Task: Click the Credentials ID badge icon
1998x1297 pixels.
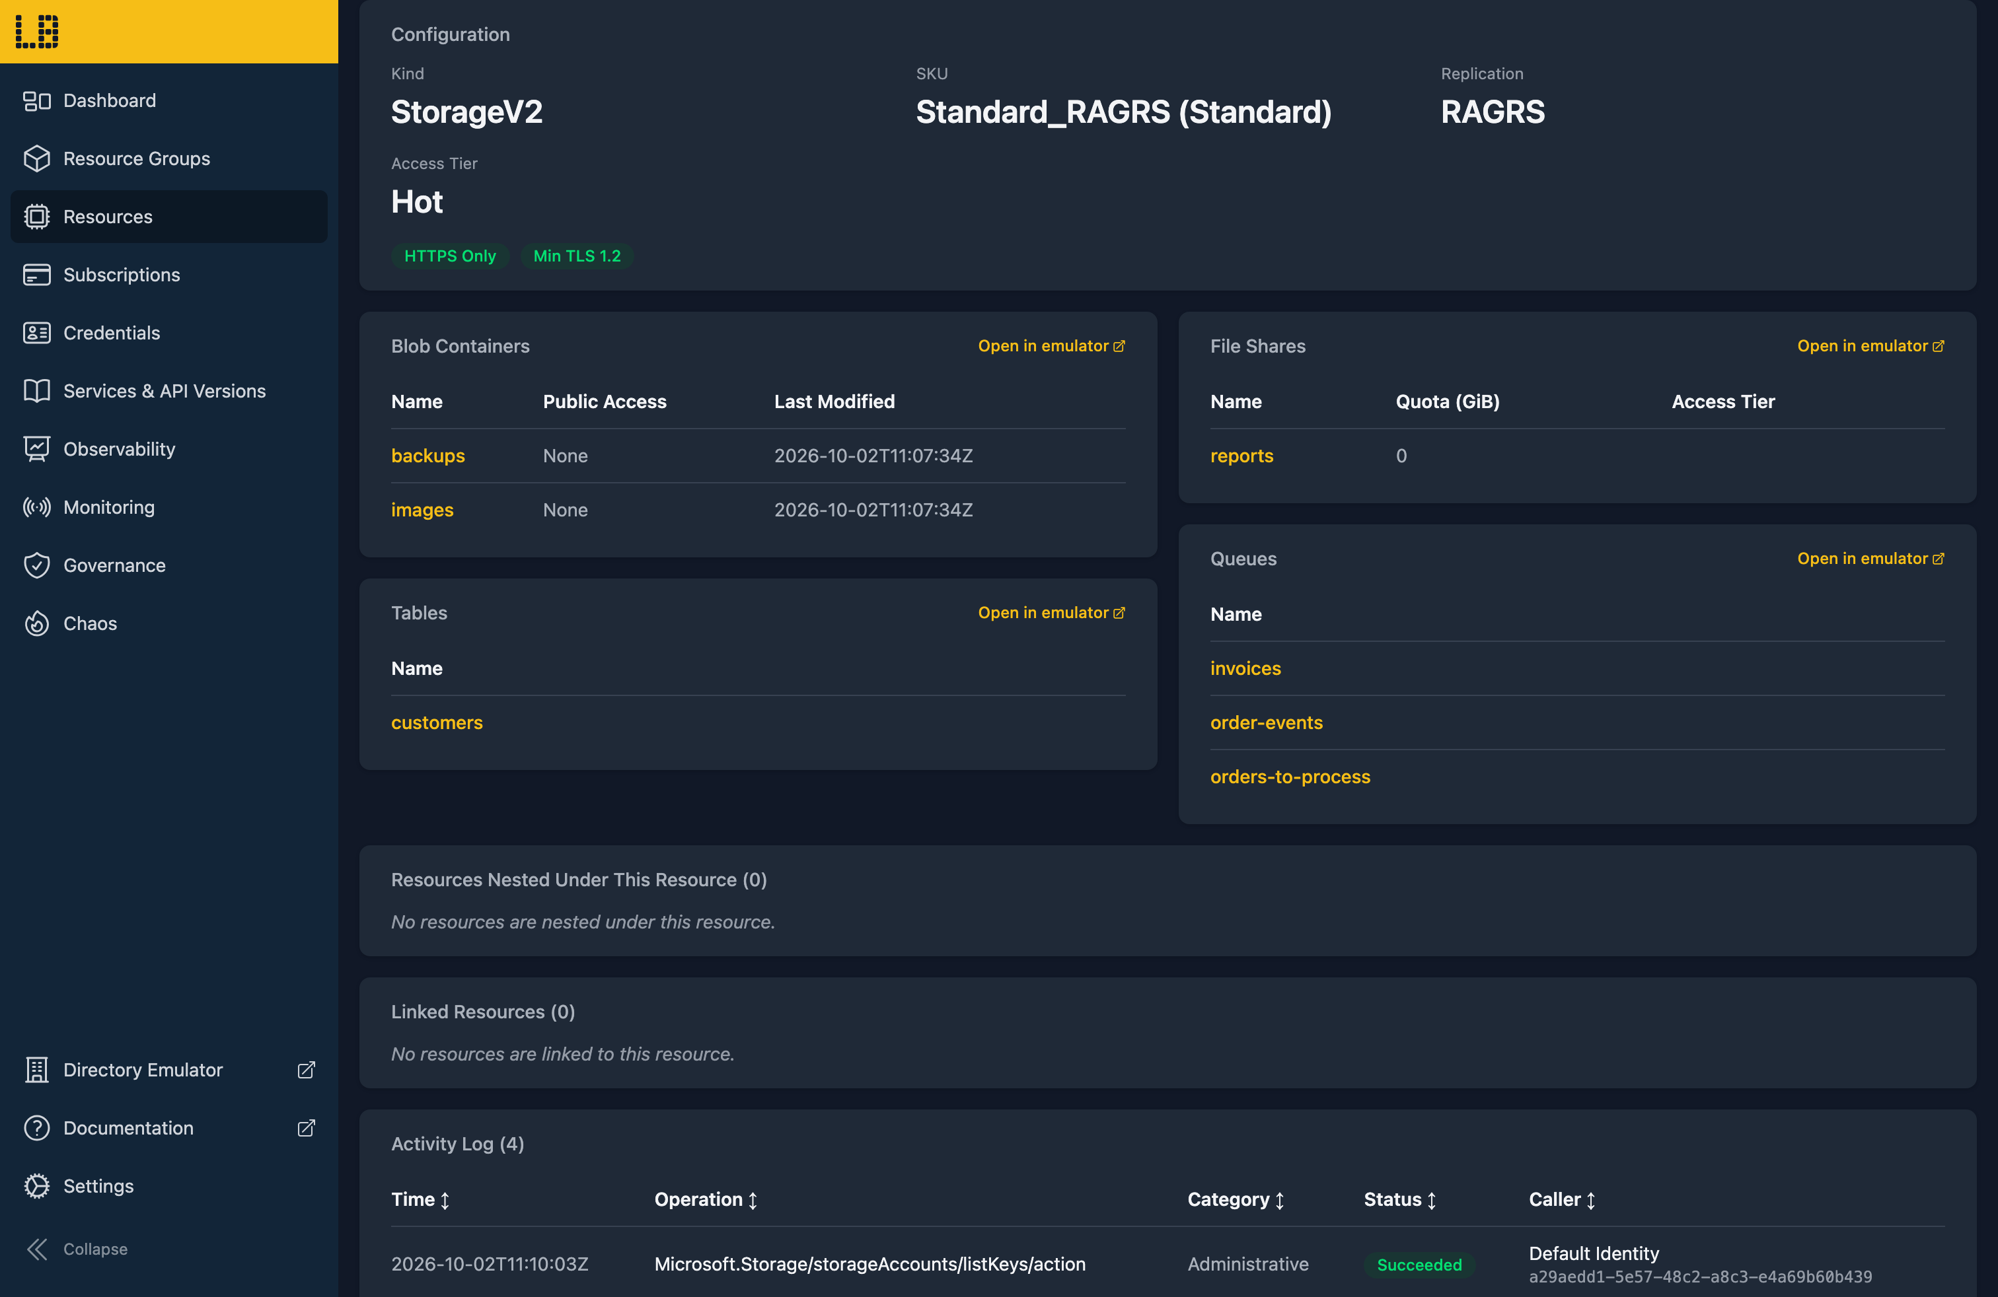Action: (x=36, y=333)
